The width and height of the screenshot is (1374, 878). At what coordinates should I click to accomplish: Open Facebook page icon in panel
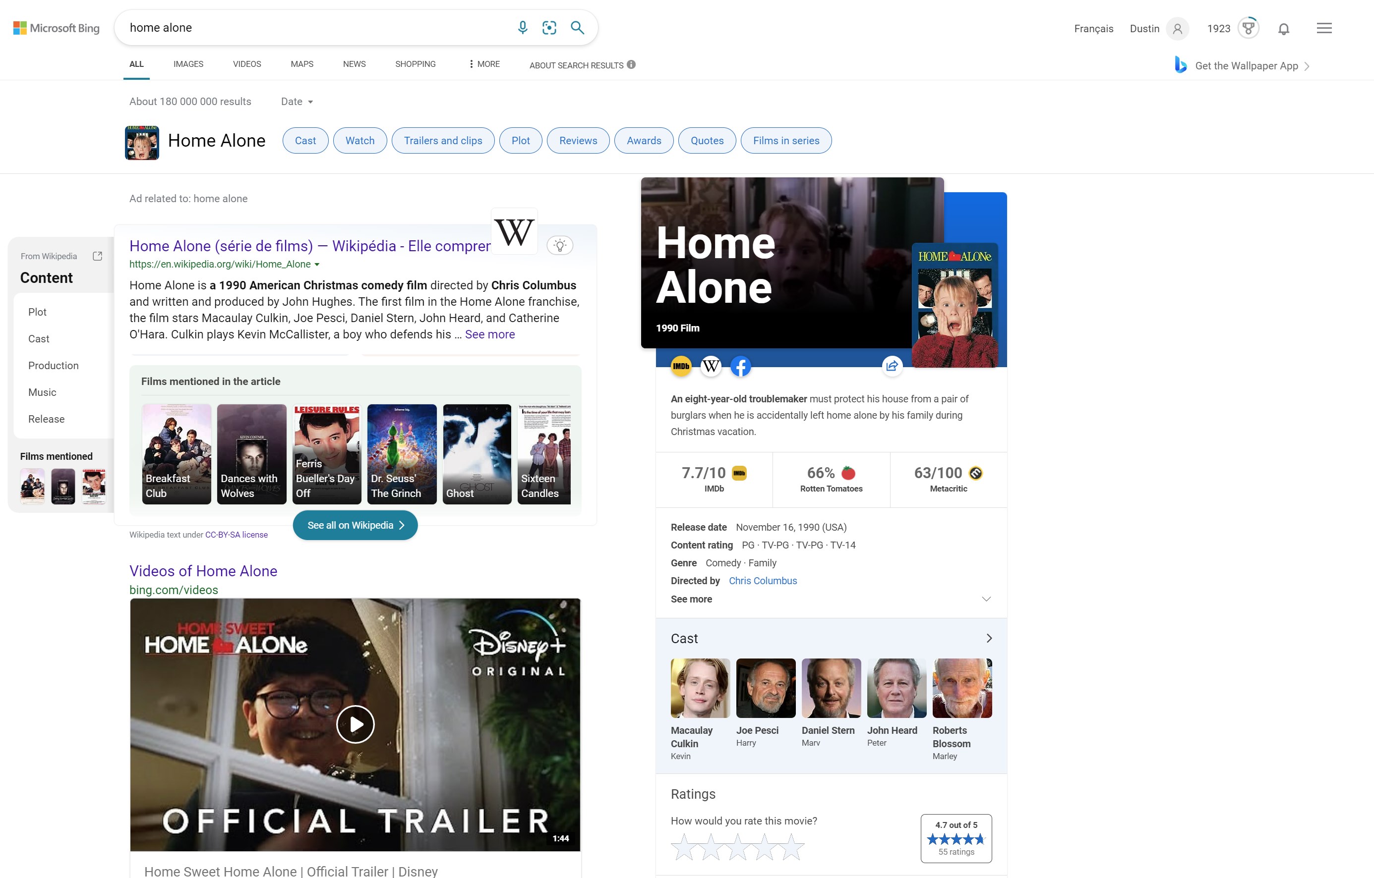pos(740,366)
